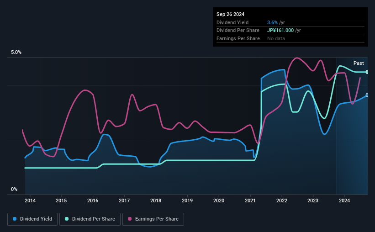Click the teal endpoint marker on chart
Image resolution: width=375 pixels, height=232 pixels.
click(367, 72)
